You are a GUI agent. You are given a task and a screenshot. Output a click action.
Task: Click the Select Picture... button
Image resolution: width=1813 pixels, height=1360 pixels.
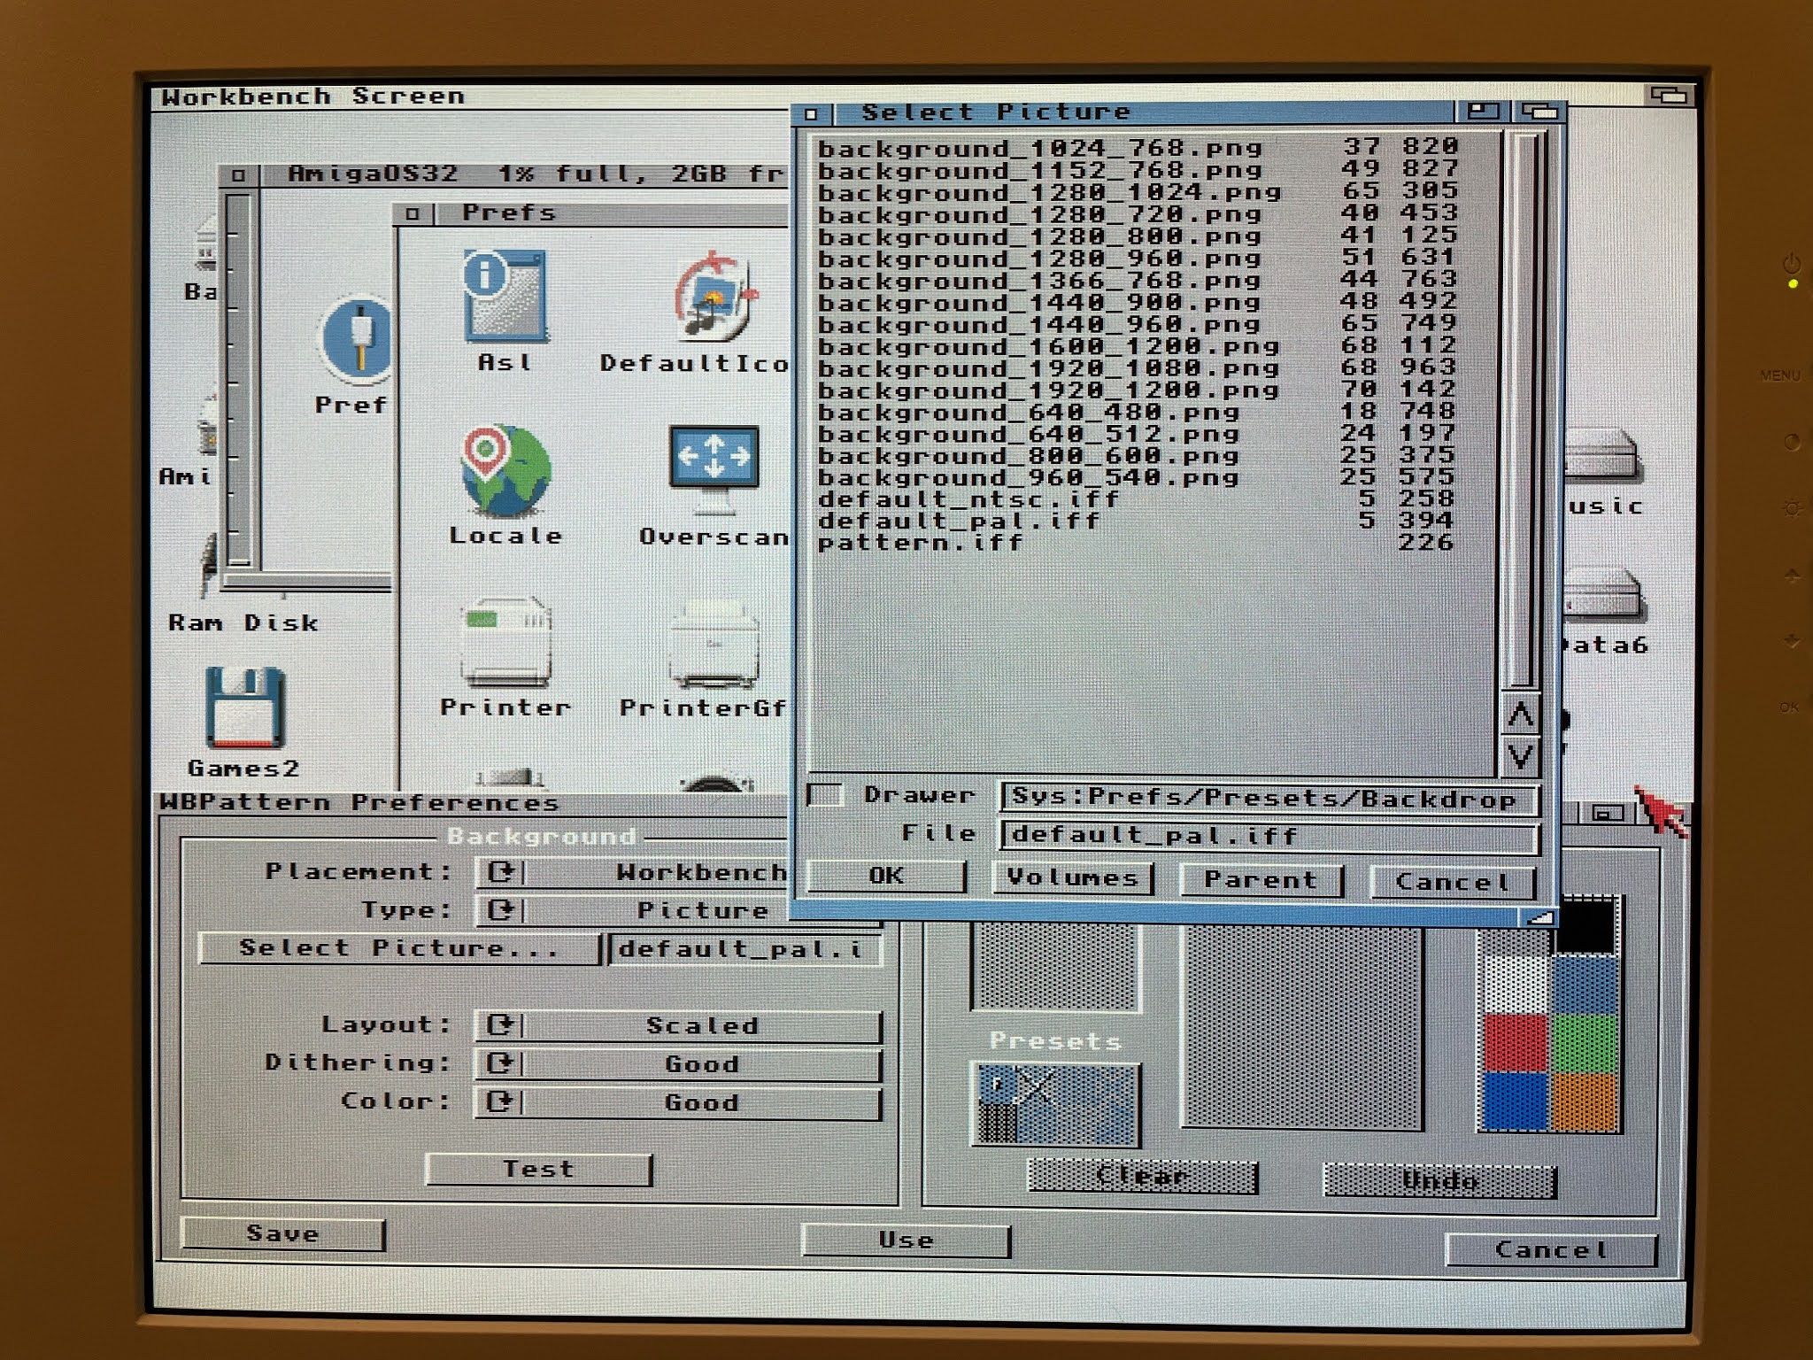coord(400,948)
